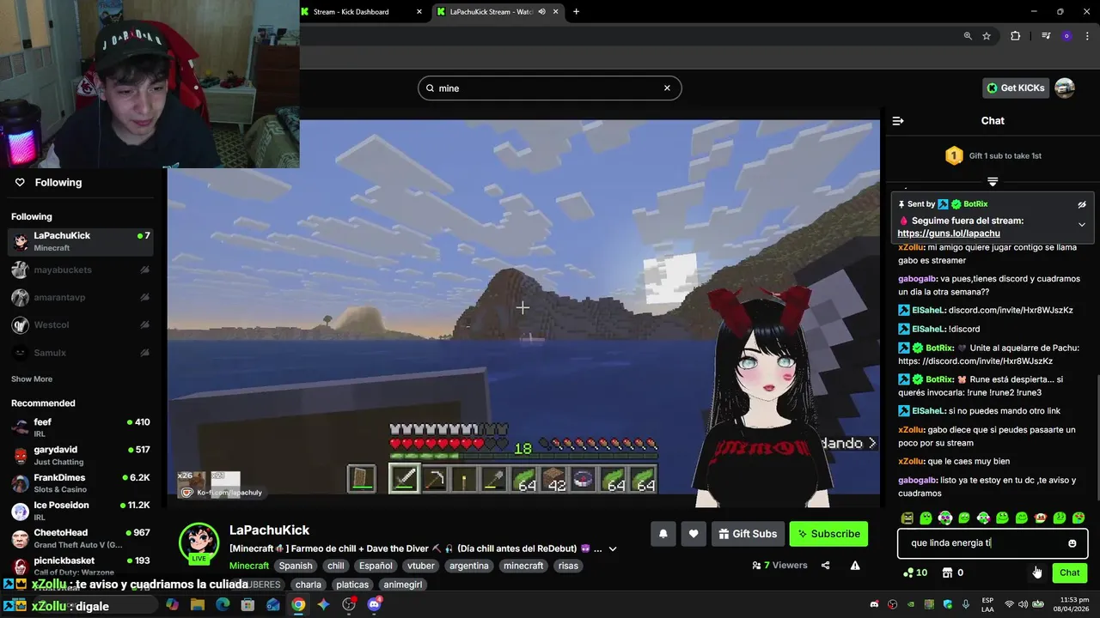Click Get KICKs button
The image size is (1100, 618).
(x=1017, y=88)
